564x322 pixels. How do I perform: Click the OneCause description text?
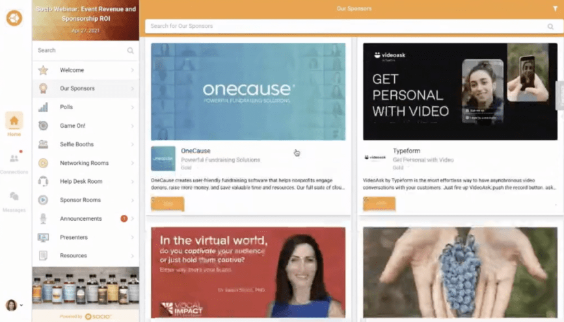(x=248, y=184)
